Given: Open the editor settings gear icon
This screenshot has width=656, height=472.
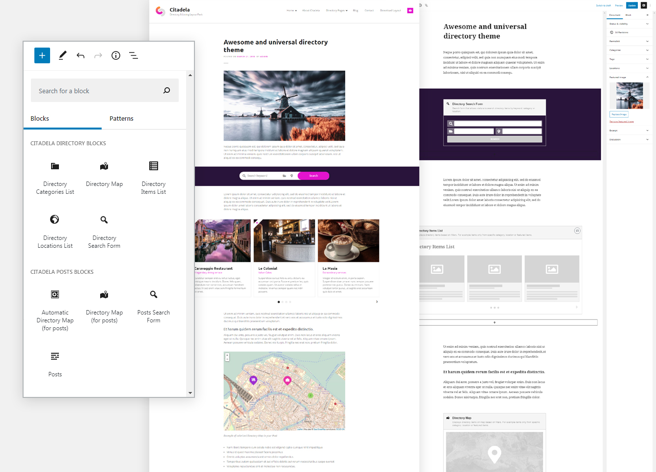Looking at the screenshot, I should (x=644, y=5).
